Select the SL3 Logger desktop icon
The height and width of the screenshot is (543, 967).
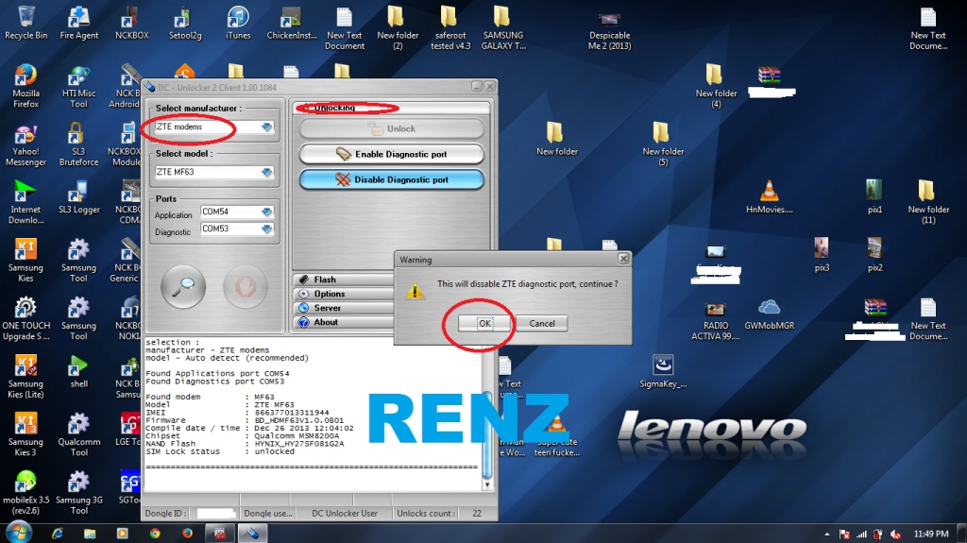(x=79, y=197)
